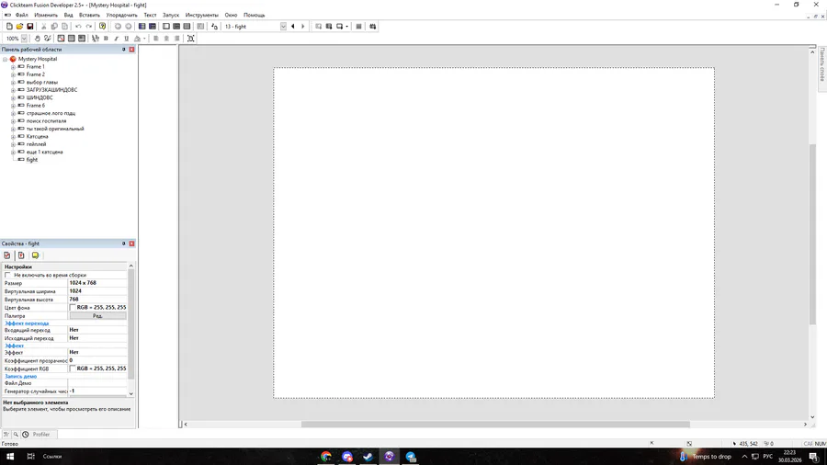Click the Italic text formatting icon
The image size is (827, 465).
116,39
